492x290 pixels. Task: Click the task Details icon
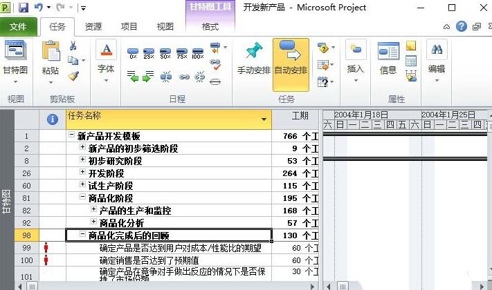click(411, 61)
